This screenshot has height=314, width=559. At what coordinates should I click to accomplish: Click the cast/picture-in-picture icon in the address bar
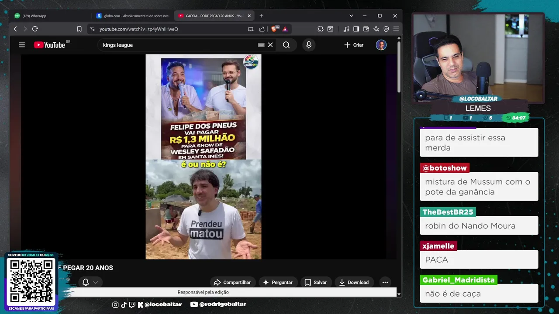pyautogui.click(x=251, y=29)
